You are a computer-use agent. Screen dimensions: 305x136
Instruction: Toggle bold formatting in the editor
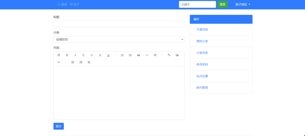67,55
